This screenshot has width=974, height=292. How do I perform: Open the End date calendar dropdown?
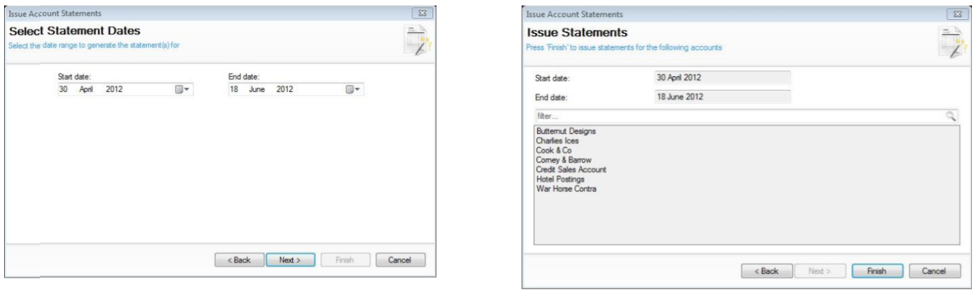click(x=354, y=89)
